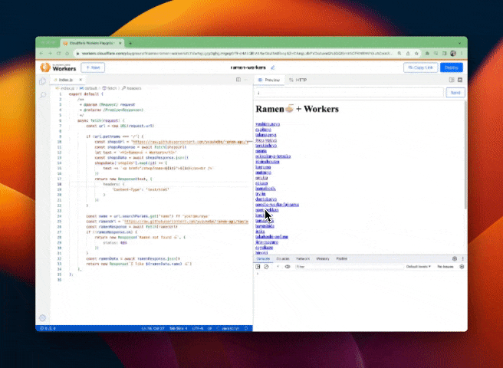503x368 pixels.
Task: Click the split editor icon
Action: click(238, 80)
